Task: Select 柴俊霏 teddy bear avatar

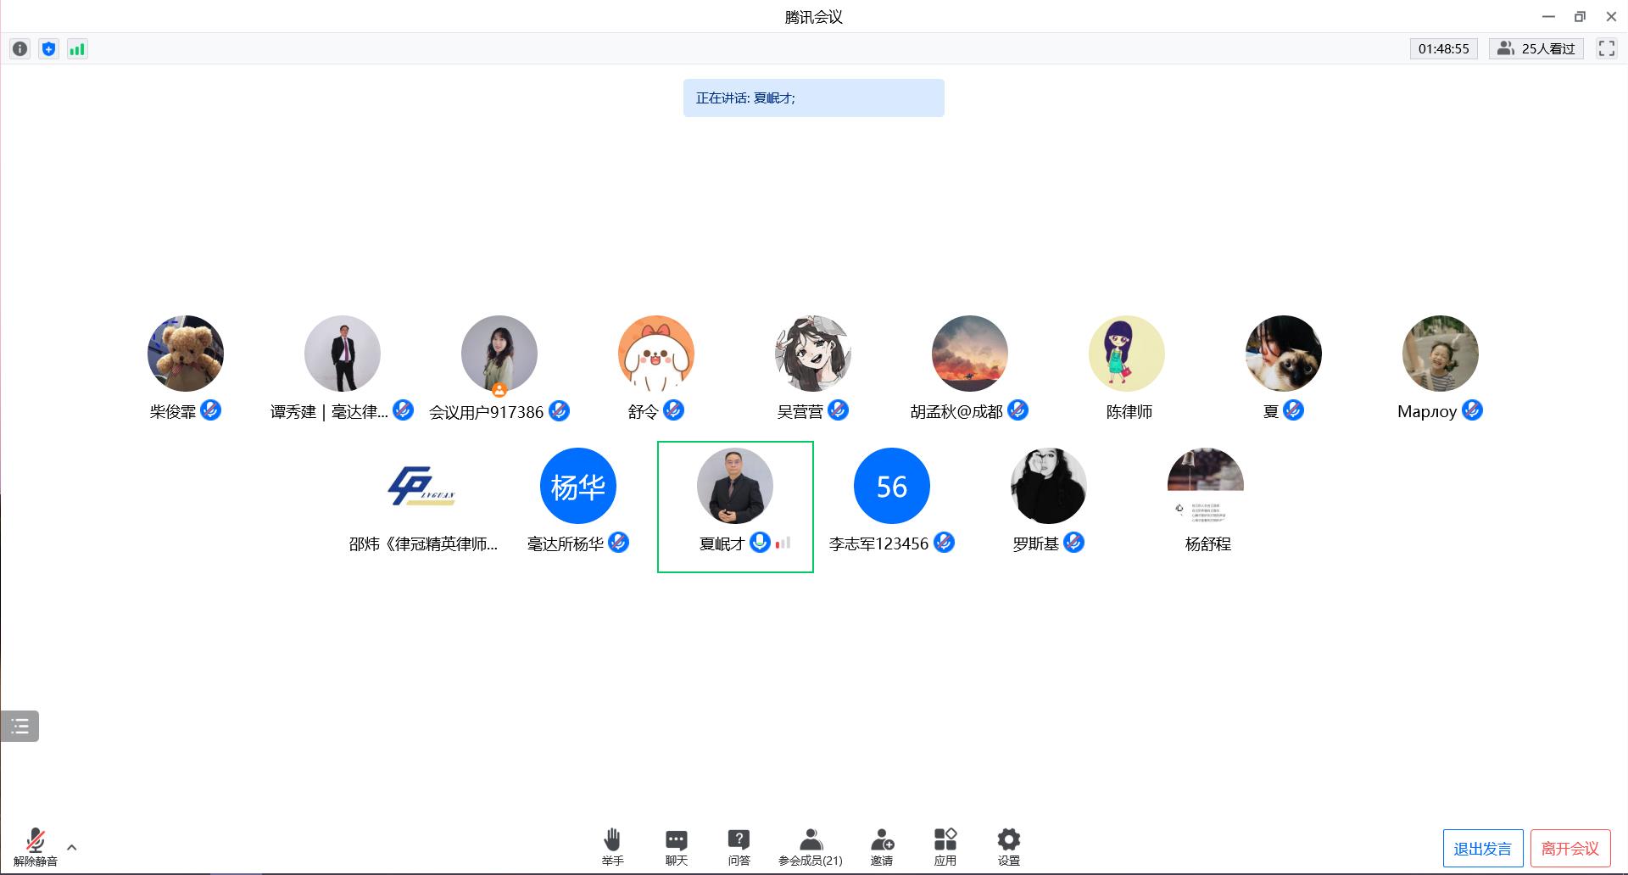Action: [x=186, y=354]
